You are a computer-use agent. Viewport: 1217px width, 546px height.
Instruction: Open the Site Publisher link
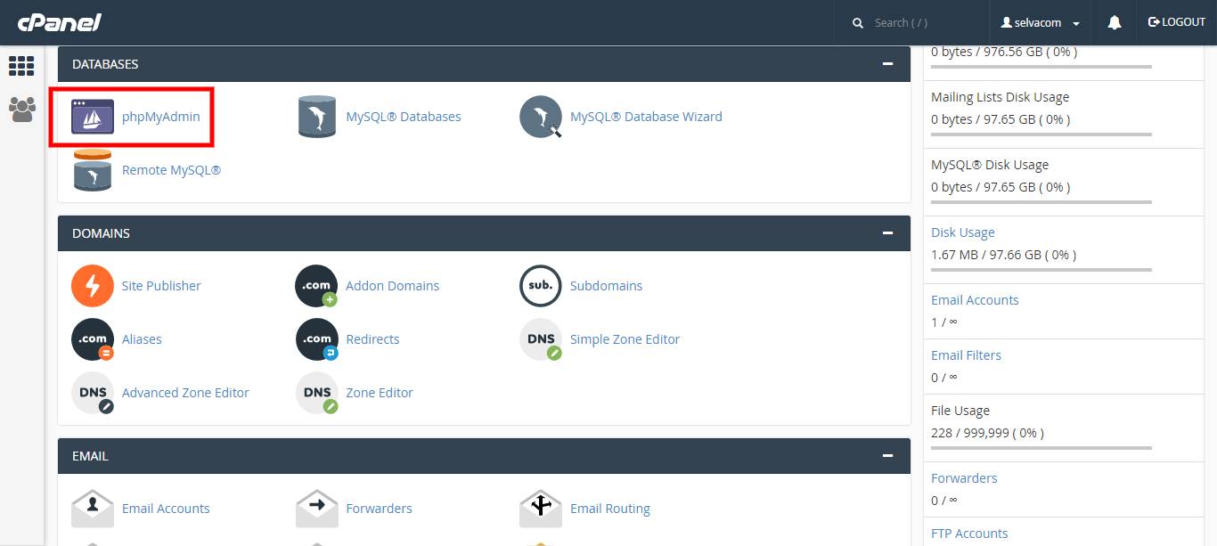(161, 286)
